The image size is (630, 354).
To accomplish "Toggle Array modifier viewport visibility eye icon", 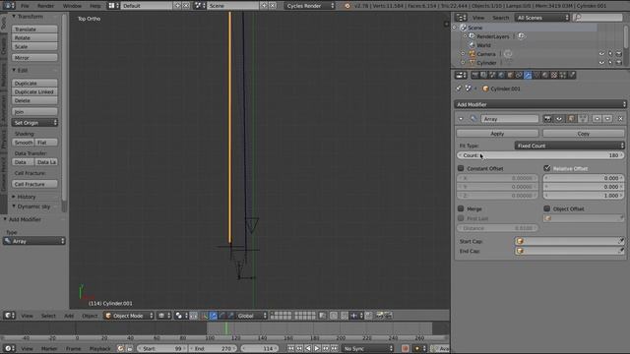I will (559, 119).
